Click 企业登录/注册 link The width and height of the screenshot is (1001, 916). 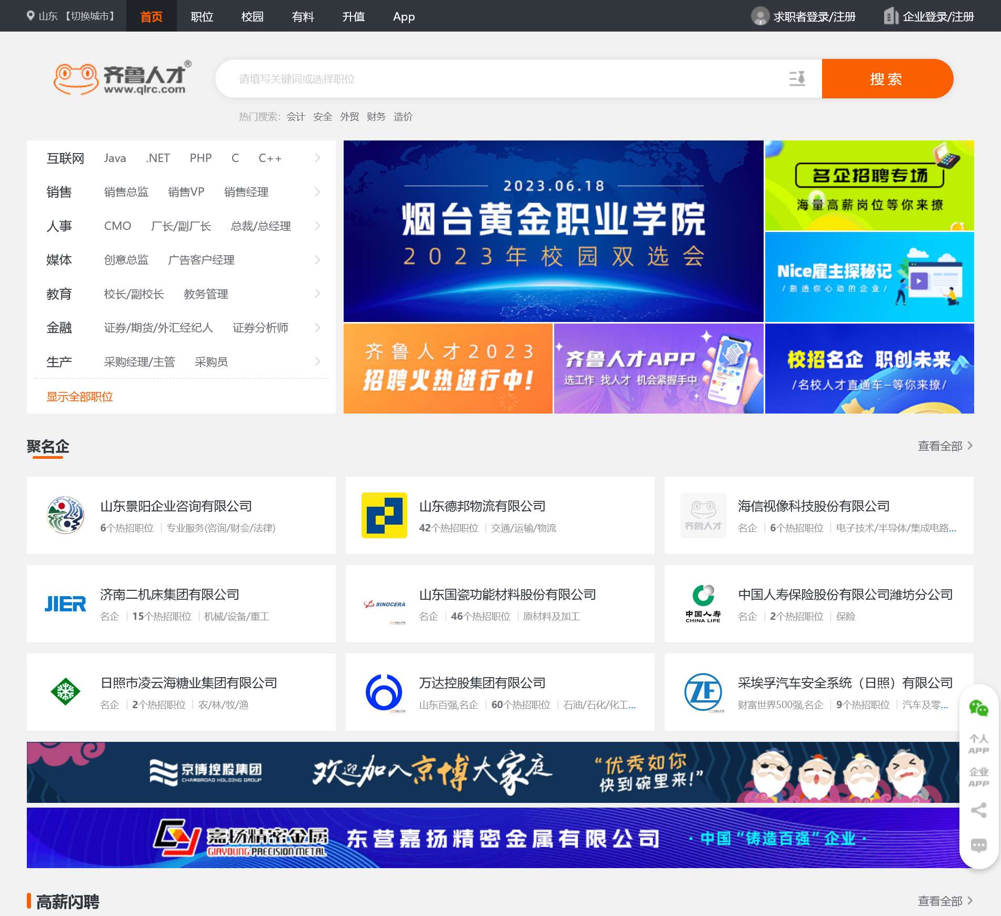(938, 17)
